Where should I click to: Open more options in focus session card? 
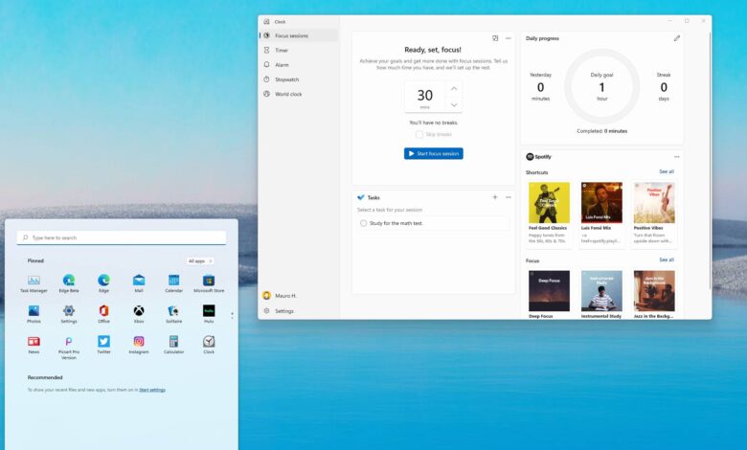[509, 38]
